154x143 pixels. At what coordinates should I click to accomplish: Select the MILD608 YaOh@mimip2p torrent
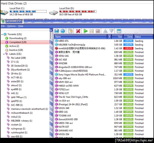104,45
